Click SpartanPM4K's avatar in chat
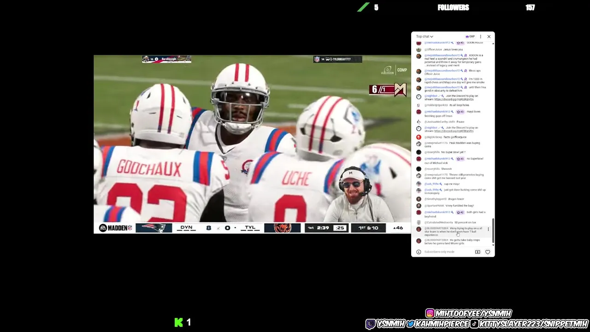 [419, 206]
